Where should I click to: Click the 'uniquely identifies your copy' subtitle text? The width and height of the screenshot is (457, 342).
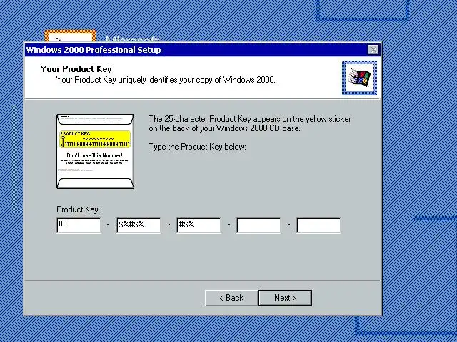tap(166, 80)
